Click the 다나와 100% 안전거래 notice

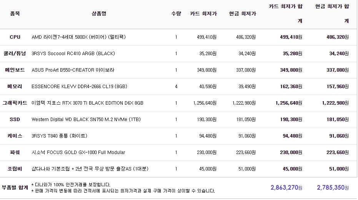pos(71,185)
